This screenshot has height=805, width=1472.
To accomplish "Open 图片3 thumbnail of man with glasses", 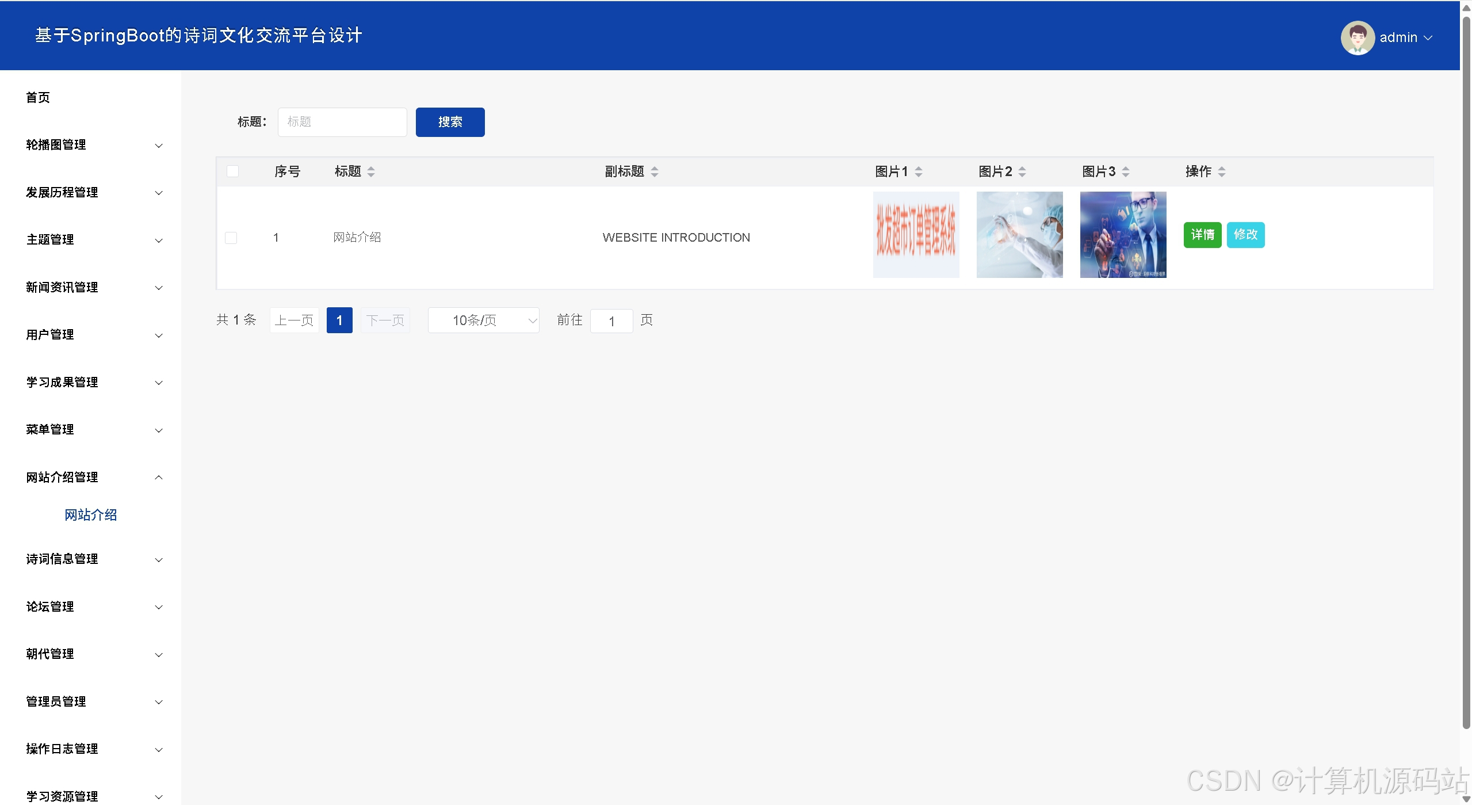I will point(1123,235).
